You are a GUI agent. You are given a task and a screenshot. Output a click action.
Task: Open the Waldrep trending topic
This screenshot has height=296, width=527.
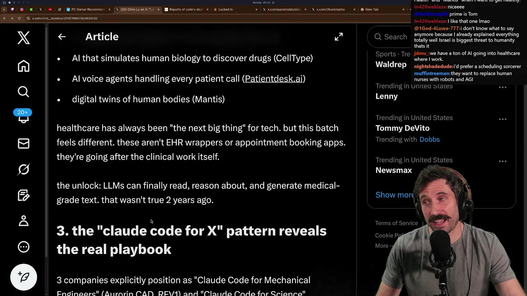(x=391, y=65)
